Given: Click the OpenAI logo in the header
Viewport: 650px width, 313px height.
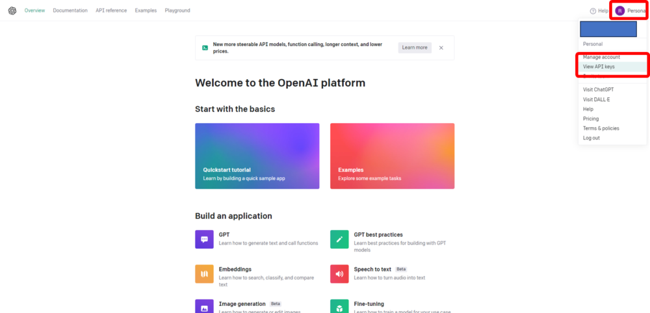Looking at the screenshot, I should pyautogui.click(x=12, y=11).
